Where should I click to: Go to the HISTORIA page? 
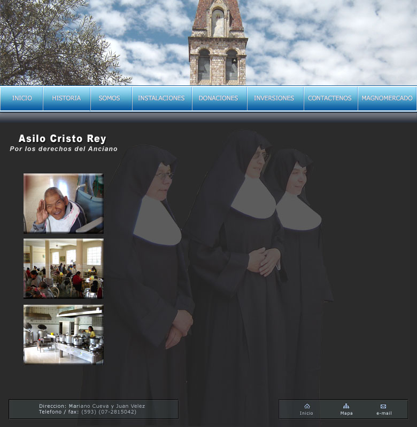tap(66, 98)
